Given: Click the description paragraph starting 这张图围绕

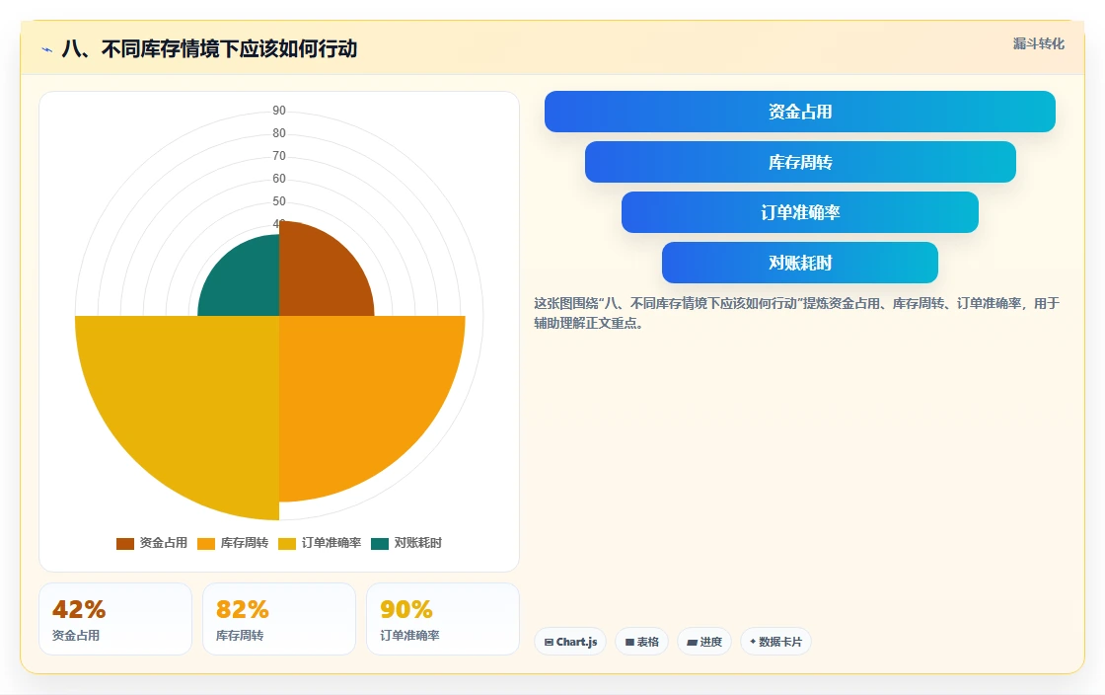Looking at the screenshot, I should pyautogui.click(x=796, y=313).
